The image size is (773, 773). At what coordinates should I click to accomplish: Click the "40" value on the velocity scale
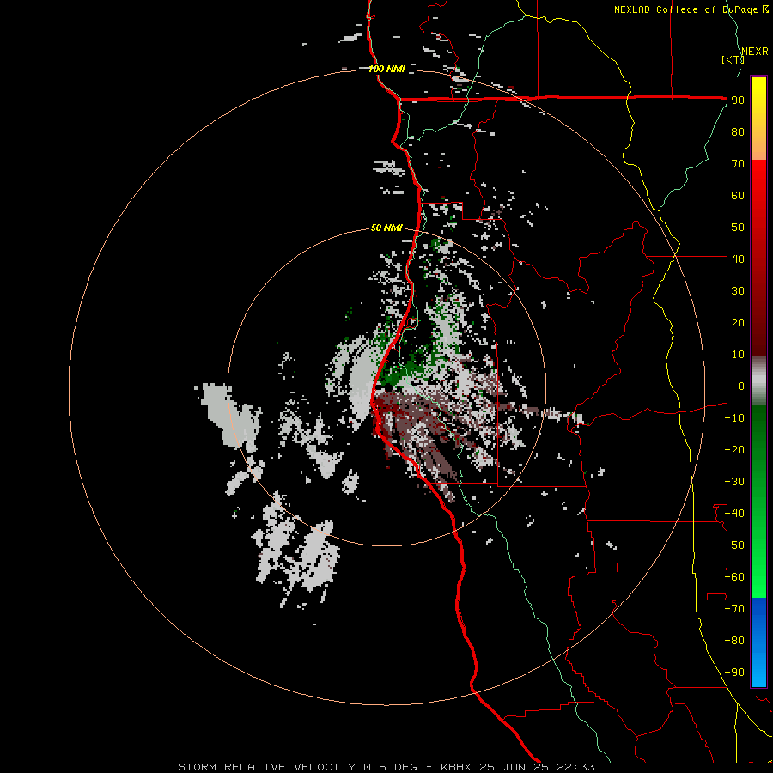[x=738, y=259]
